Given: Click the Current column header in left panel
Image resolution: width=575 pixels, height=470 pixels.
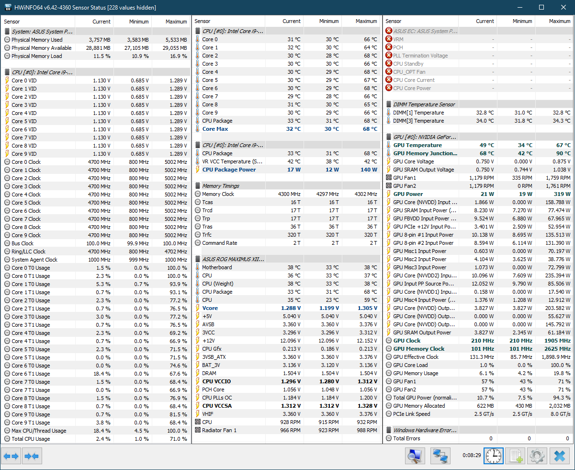Looking at the screenshot, I should pos(94,22).
